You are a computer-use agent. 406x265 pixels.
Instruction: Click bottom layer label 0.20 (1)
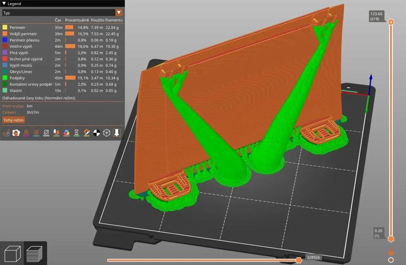point(378,233)
